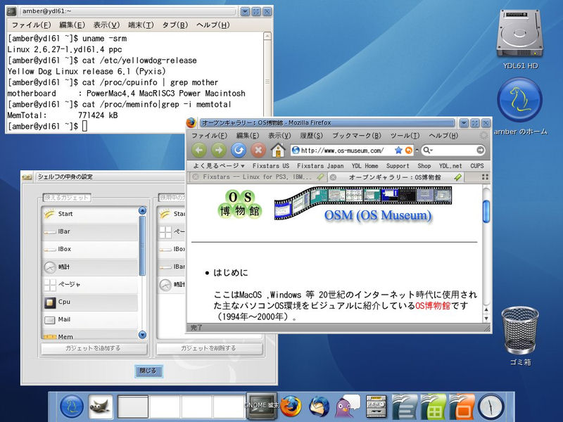This screenshot has width=563, height=422.
Task: Reload the page in Firefox
Action: (239, 150)
